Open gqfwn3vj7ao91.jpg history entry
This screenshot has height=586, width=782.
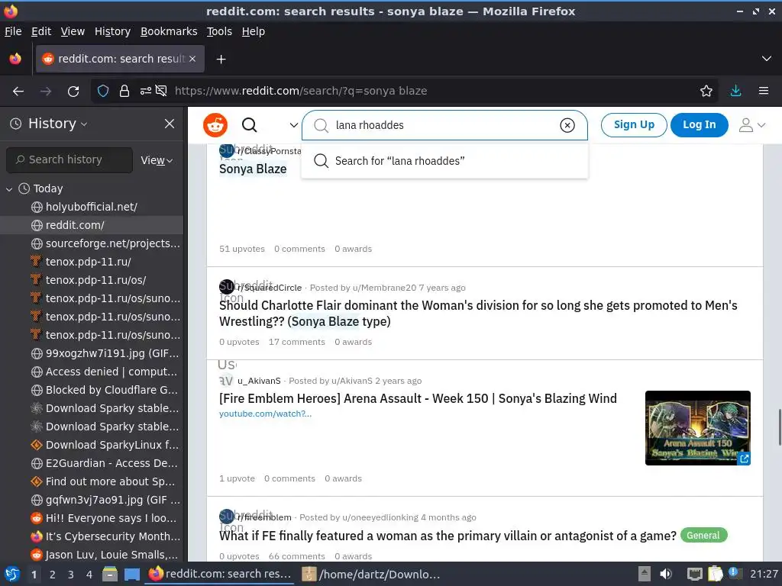92,501
